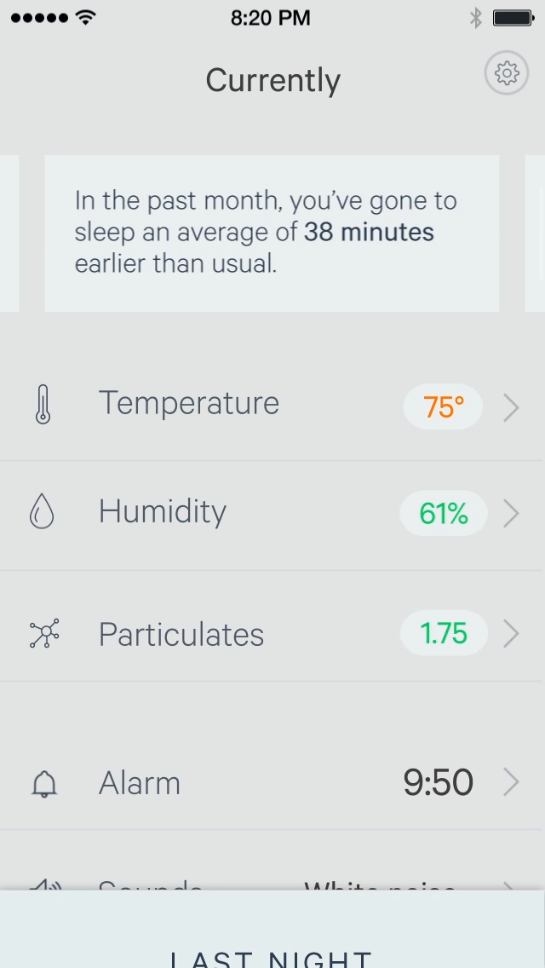Open settings via the gear icon

[507, 74]
